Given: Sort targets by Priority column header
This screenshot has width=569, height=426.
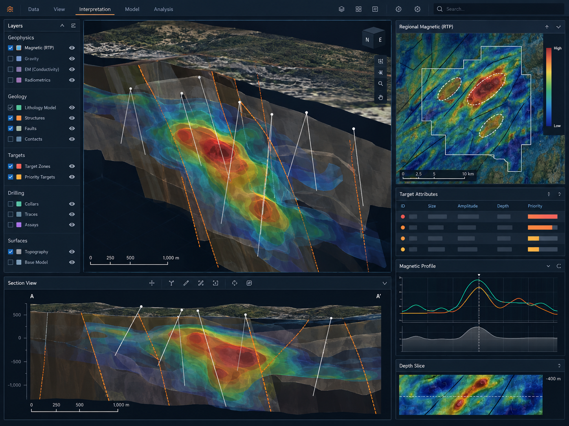Looking at the screenshot, I should point(535,206).
